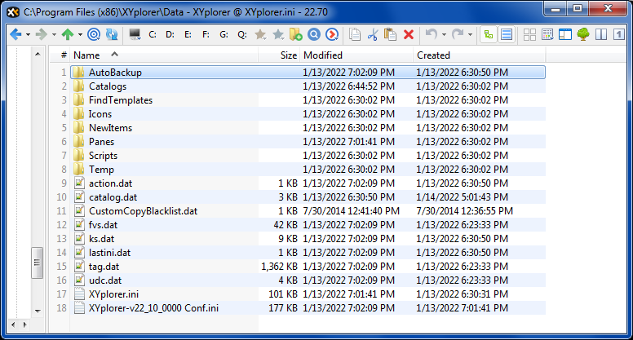
Task: Jump to drive D:
Action: click(170, 35)
